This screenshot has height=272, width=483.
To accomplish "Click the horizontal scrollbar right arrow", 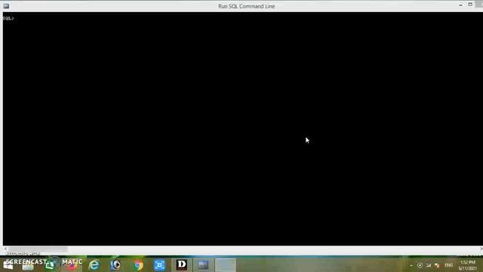I will [x=481, y=249].
